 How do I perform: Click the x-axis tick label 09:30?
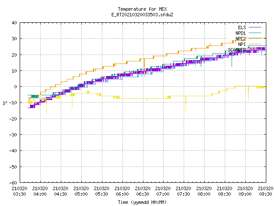pyautogui.click(x=265, y=194)
